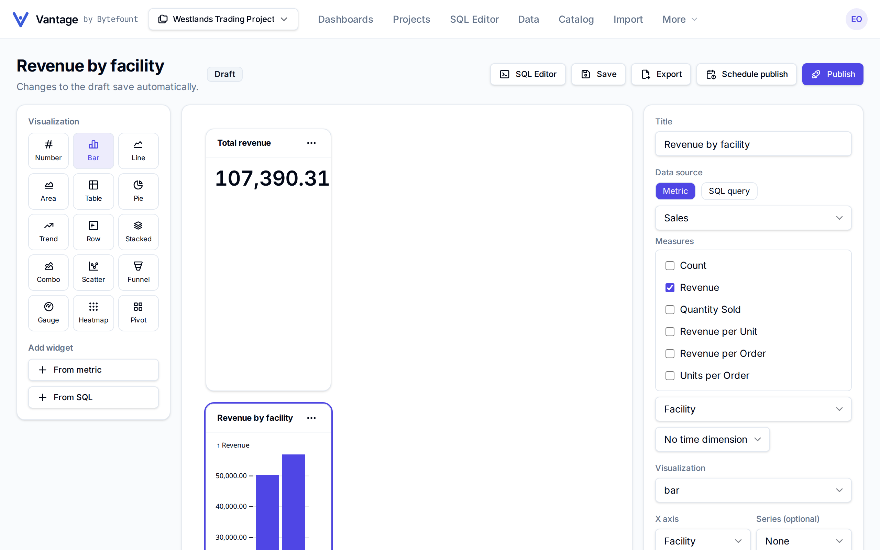880x550 pixels.
Task: Enable the Revenue per Order measure
Action: [x=670, y=354]
